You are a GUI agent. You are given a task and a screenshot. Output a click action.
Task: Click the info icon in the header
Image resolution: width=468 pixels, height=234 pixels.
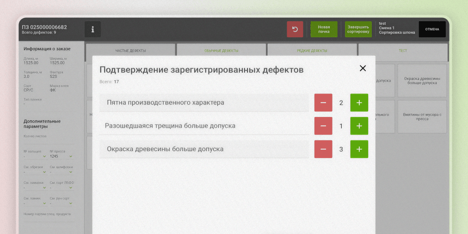click(92, 29)
